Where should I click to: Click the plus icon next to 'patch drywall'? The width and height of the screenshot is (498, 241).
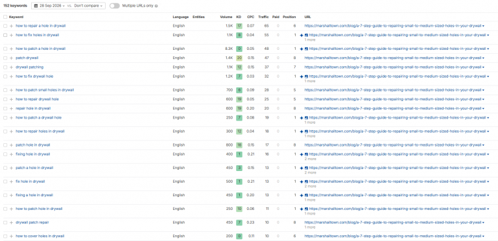(12, 58)
